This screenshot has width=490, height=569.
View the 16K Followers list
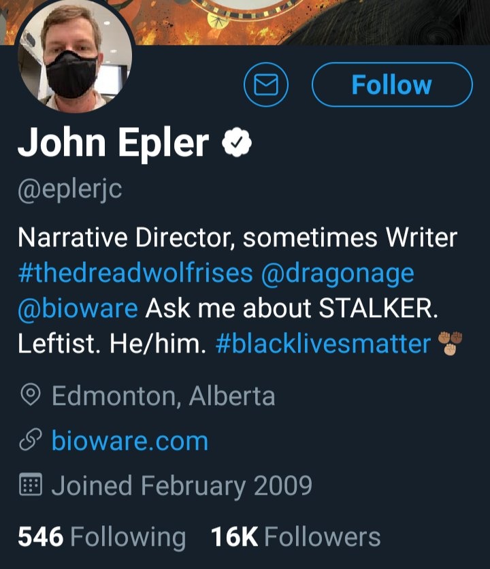tap(295, 537)
